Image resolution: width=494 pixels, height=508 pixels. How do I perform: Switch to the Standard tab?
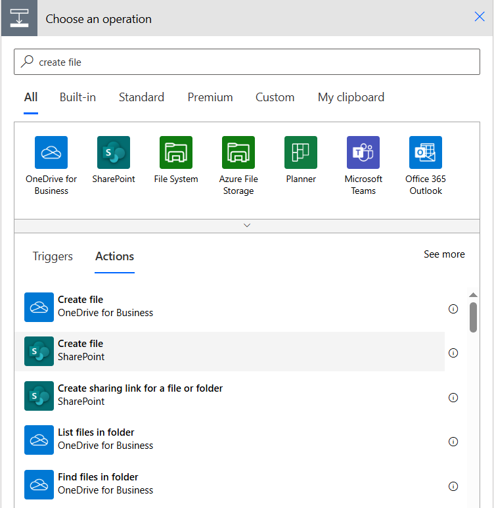point(141,97)
